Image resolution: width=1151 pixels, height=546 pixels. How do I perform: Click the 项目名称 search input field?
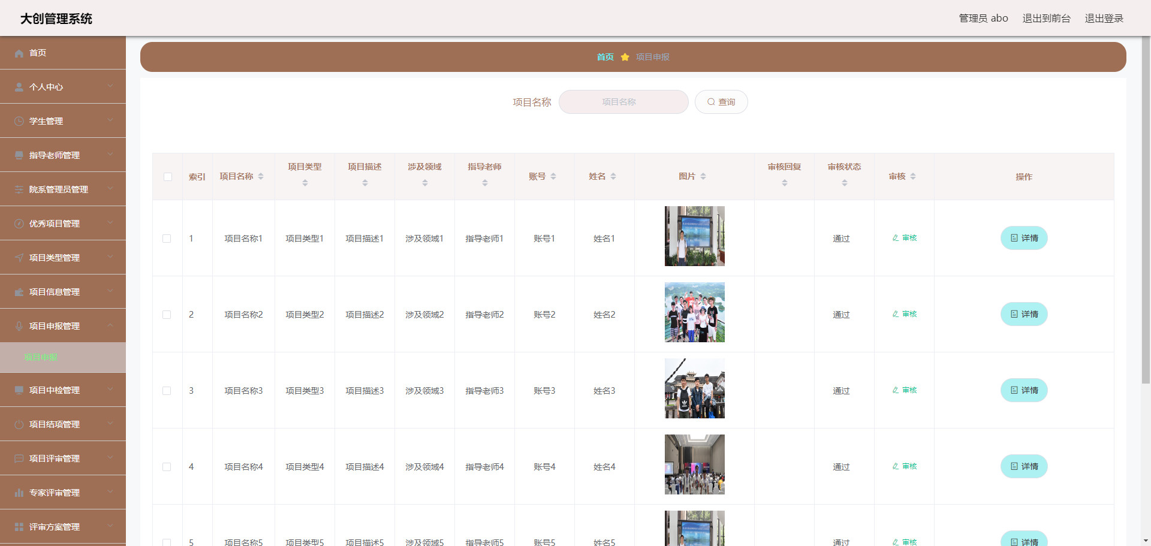pos(623,102)
